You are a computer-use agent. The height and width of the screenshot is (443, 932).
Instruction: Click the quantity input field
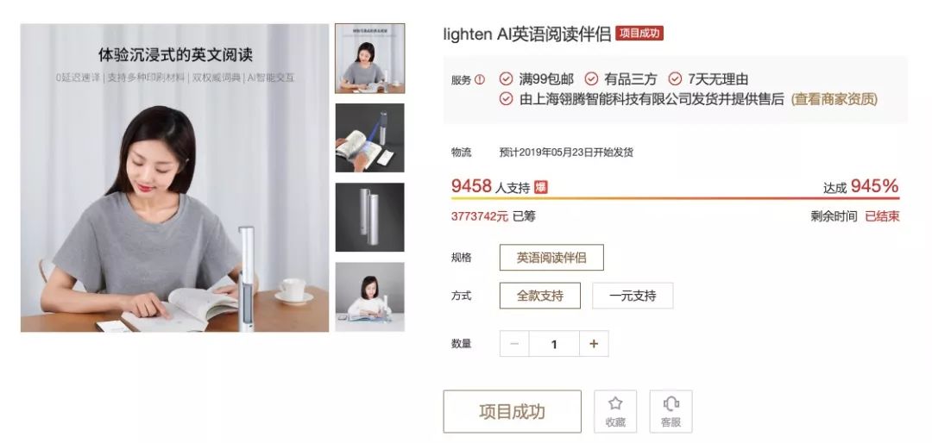tap(554, 344)
